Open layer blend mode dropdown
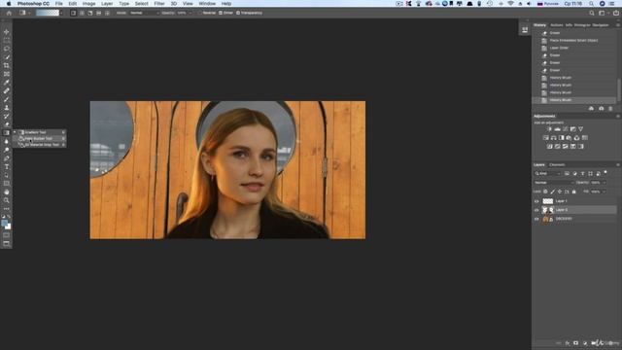Viewport: 622px width, 350px height. tap(553, 183)
